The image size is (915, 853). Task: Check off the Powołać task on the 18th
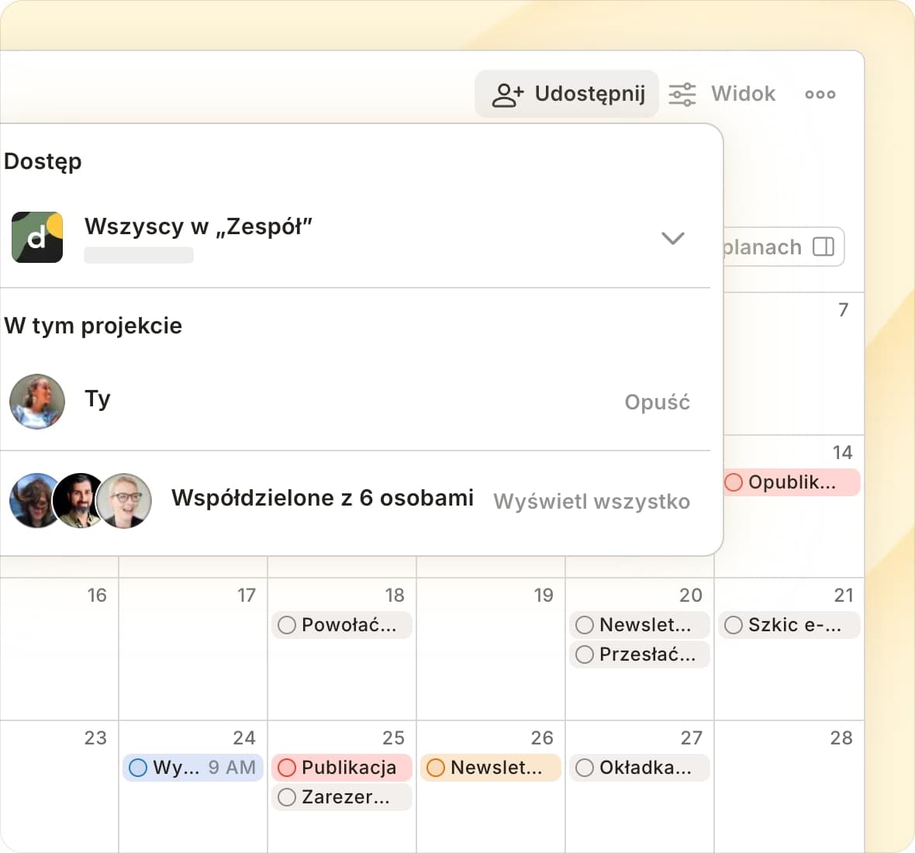coord(287,625)
